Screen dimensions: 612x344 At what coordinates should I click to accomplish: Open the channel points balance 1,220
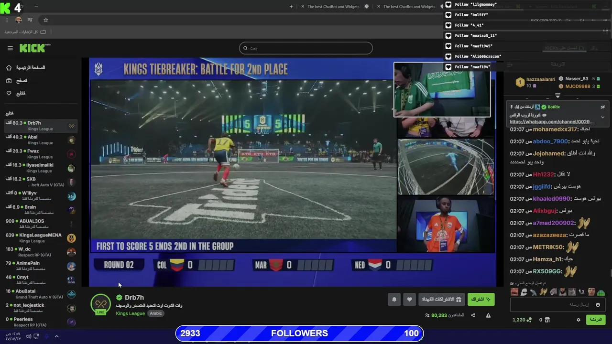(x=522, y=320)
